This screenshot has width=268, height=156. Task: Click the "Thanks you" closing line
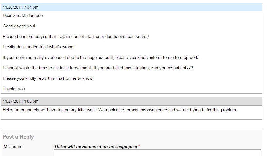tap(14, 89)
